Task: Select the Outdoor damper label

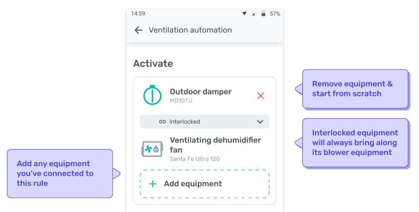Action: 201,92
